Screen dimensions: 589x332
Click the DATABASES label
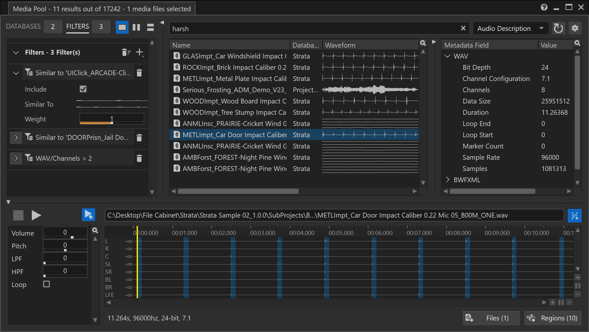(x=23, y=26)
